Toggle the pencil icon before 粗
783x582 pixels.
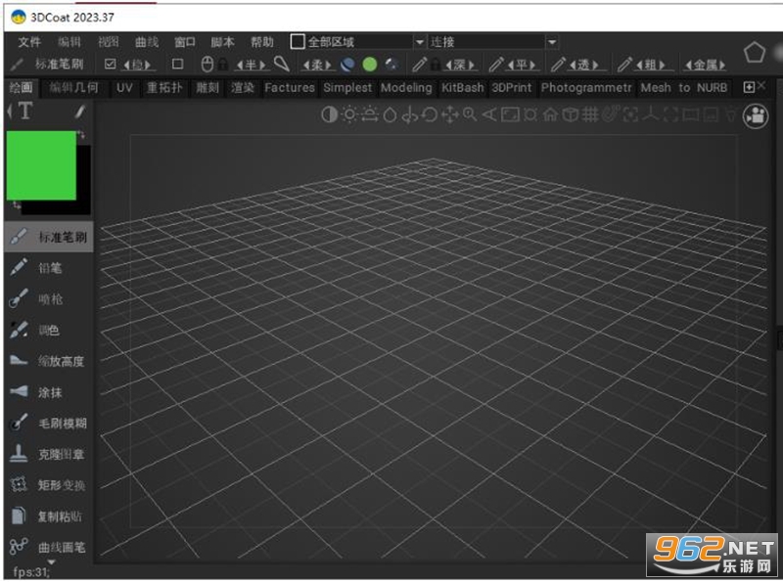[624, 64]
